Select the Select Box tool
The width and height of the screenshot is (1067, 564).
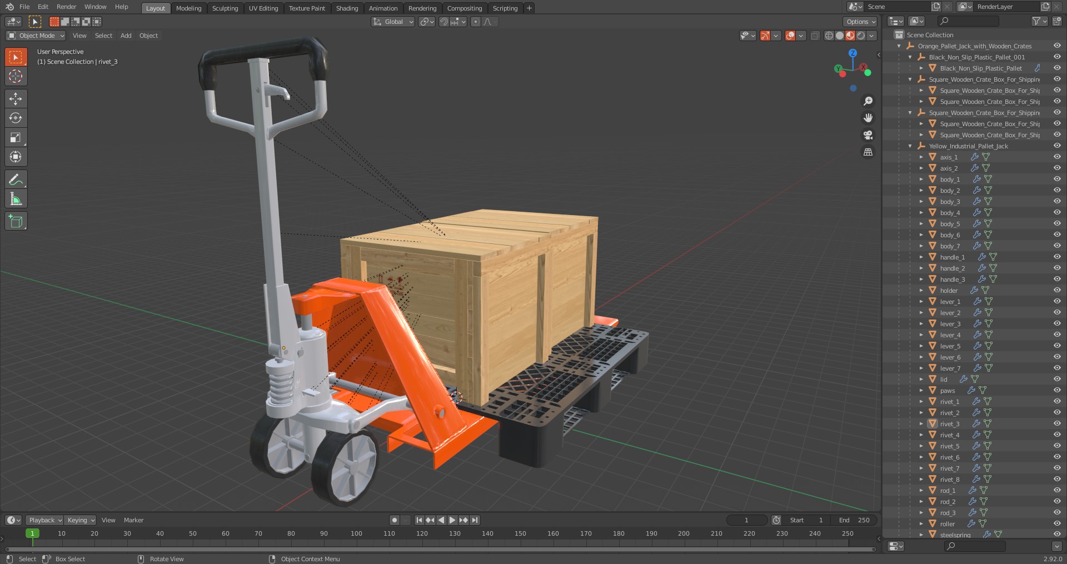coord(16,57)
